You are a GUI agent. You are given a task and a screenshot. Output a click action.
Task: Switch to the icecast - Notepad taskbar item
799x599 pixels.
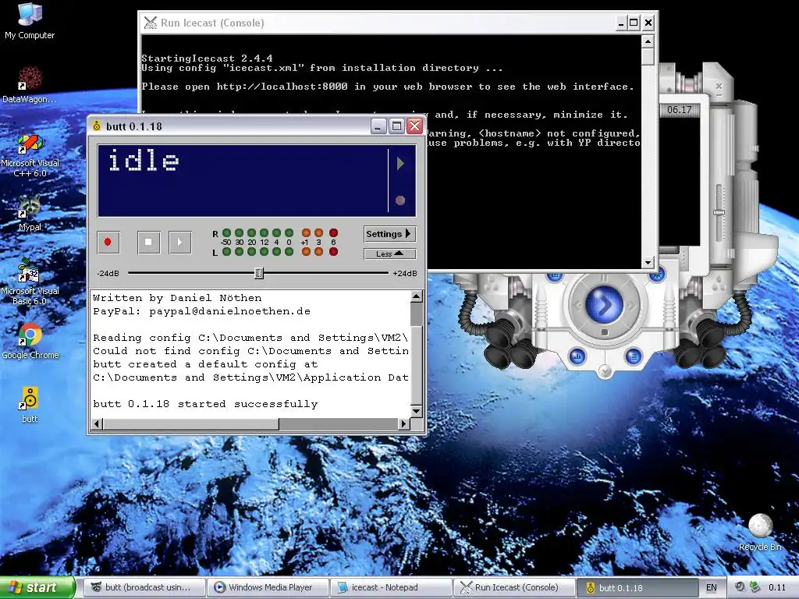pos(392,587)
